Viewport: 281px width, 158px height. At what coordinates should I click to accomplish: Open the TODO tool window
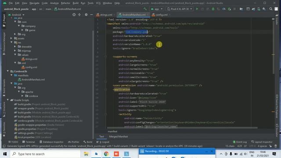13,142
